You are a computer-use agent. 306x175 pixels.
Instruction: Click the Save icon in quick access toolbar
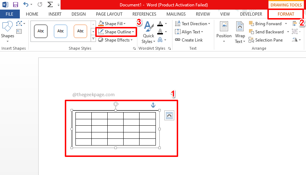[x=15, y=5]
